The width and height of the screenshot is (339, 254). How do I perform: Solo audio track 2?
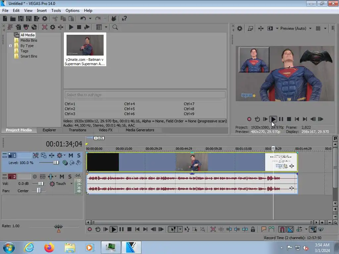(70, 177)
